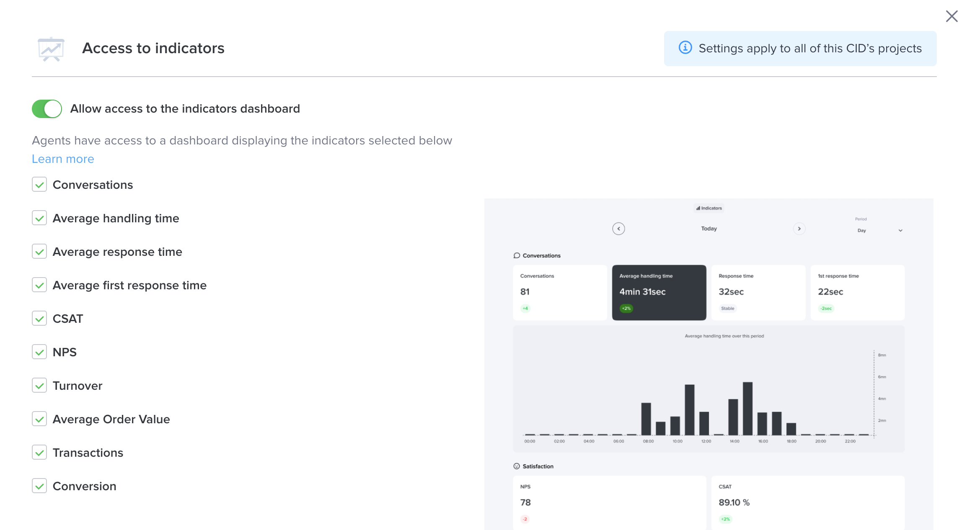Open the Learn more link
Viewport: 967px width, 530px height.
click(x=63, y=159)
